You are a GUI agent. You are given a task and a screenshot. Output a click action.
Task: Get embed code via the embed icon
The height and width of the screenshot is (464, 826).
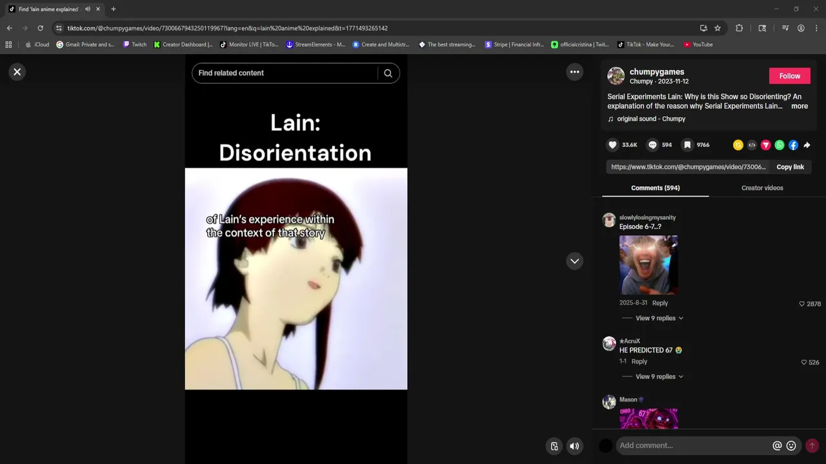pyautogui.click(x=752, y=145)
